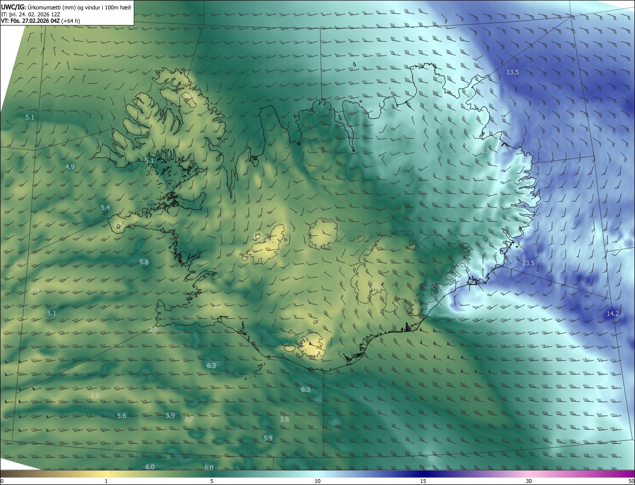Click the map value "4.9"

pyautogui.click(x=70, y=167)
